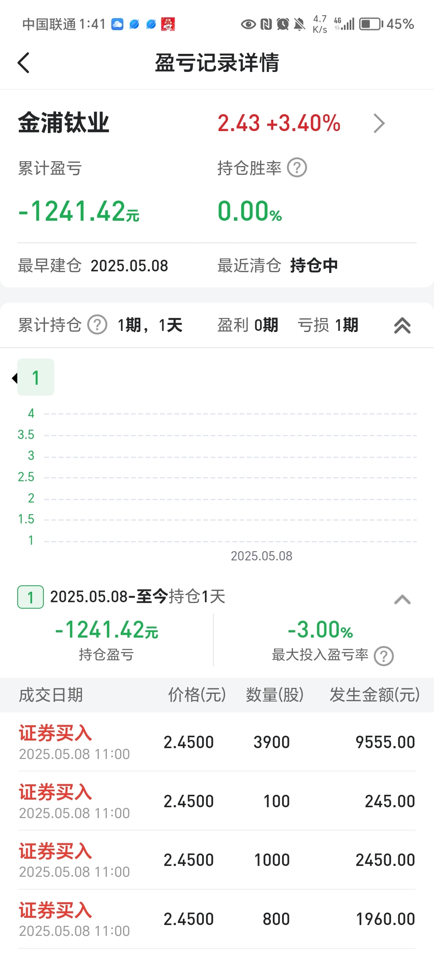The height and width of the screenshot is (960, 434).
Task: Tap 发生金额(元) column header
Action: coord(375,695)
